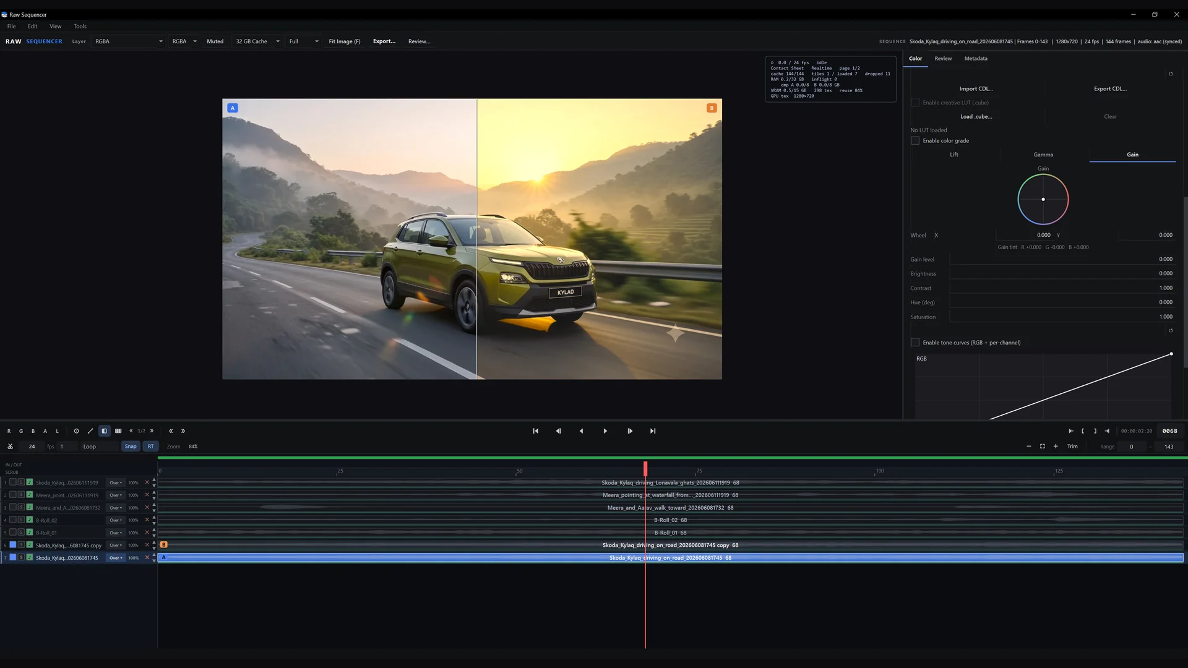Show the Luminance view (L)
Viewport: 1188px width, 668px height.
coord(57,431)
